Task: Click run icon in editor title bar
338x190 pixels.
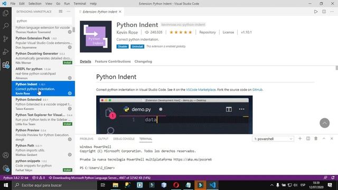Action: [316, 12]
